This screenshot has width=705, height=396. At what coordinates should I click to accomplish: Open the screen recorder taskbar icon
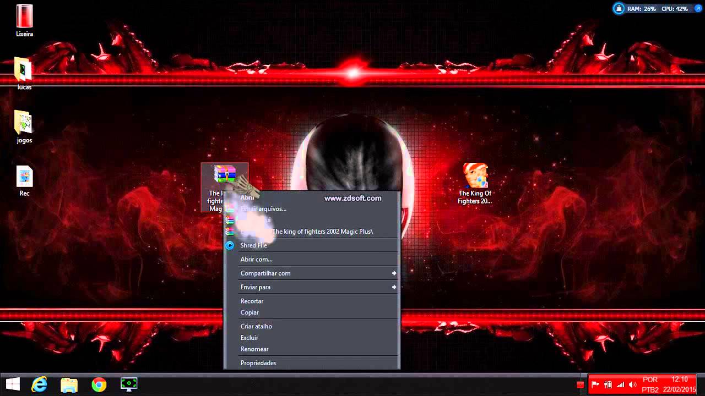(x=129, y=384)
